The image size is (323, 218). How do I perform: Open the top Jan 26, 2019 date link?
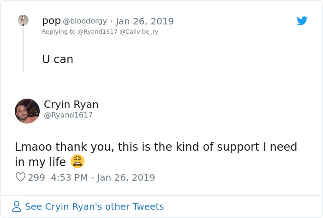coord(144,21)
